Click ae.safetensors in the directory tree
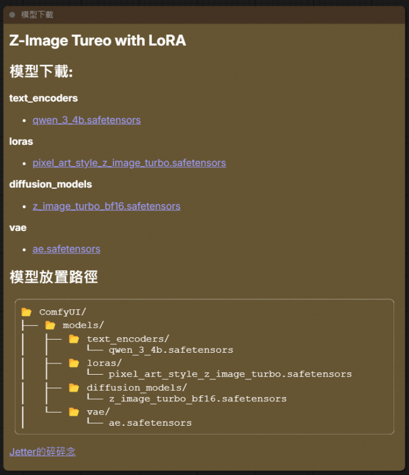The width and height of the screenshot is (409, 475). (x=150, y=423)
